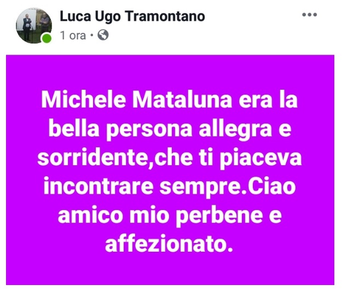
Task: Click the "incontrare sempre.Ciao" text line
Action: [170, 187]
